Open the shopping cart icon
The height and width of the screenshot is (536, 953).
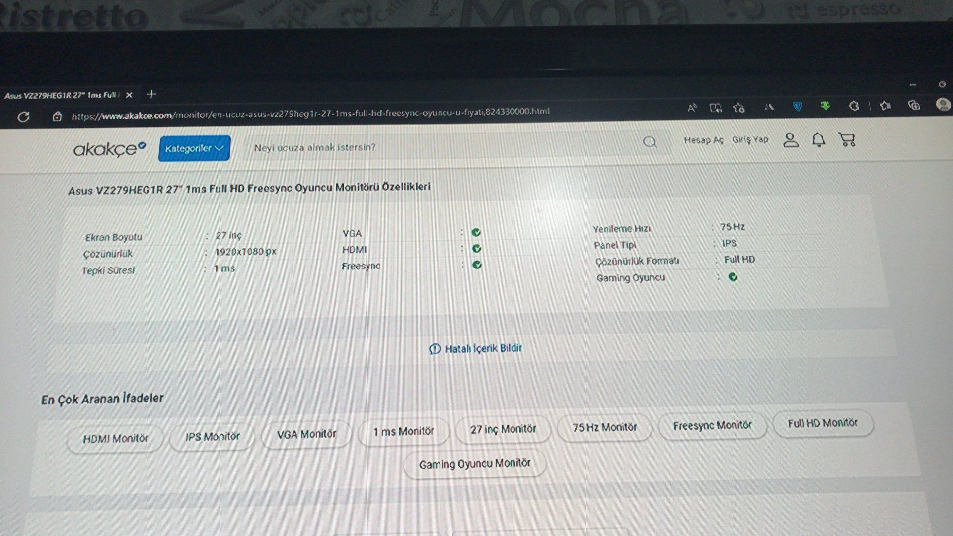[x=847, y=139]
